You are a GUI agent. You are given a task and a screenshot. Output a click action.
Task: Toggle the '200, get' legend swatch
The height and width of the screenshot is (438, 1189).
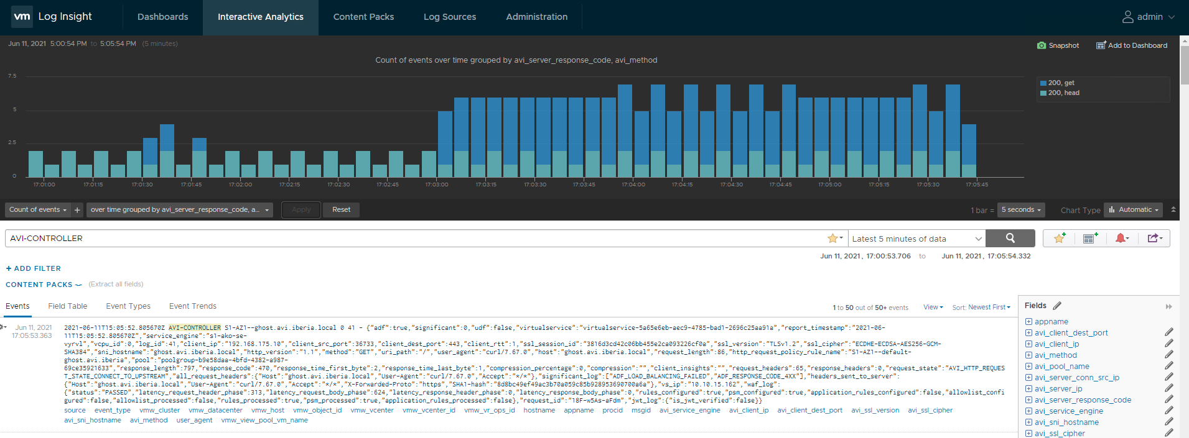[1043, 83]
